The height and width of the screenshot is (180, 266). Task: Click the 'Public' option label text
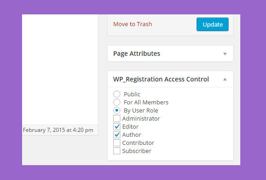(x=132, y=94)
